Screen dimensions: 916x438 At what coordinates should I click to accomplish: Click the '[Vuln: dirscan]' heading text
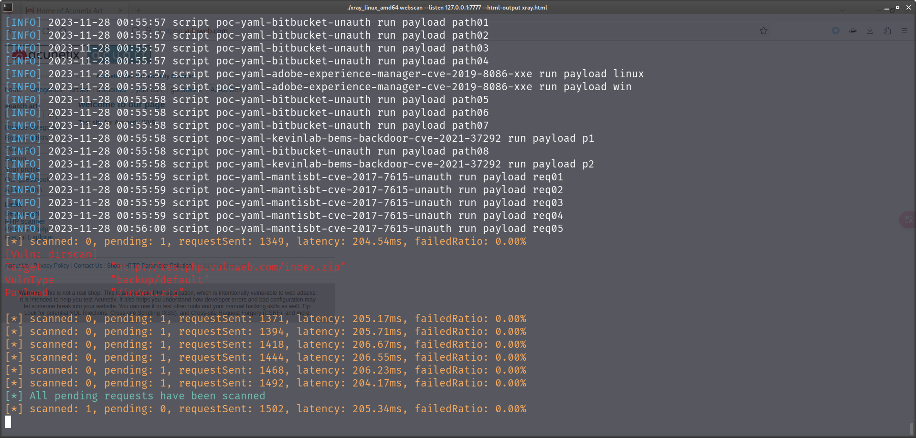(52, 254)
